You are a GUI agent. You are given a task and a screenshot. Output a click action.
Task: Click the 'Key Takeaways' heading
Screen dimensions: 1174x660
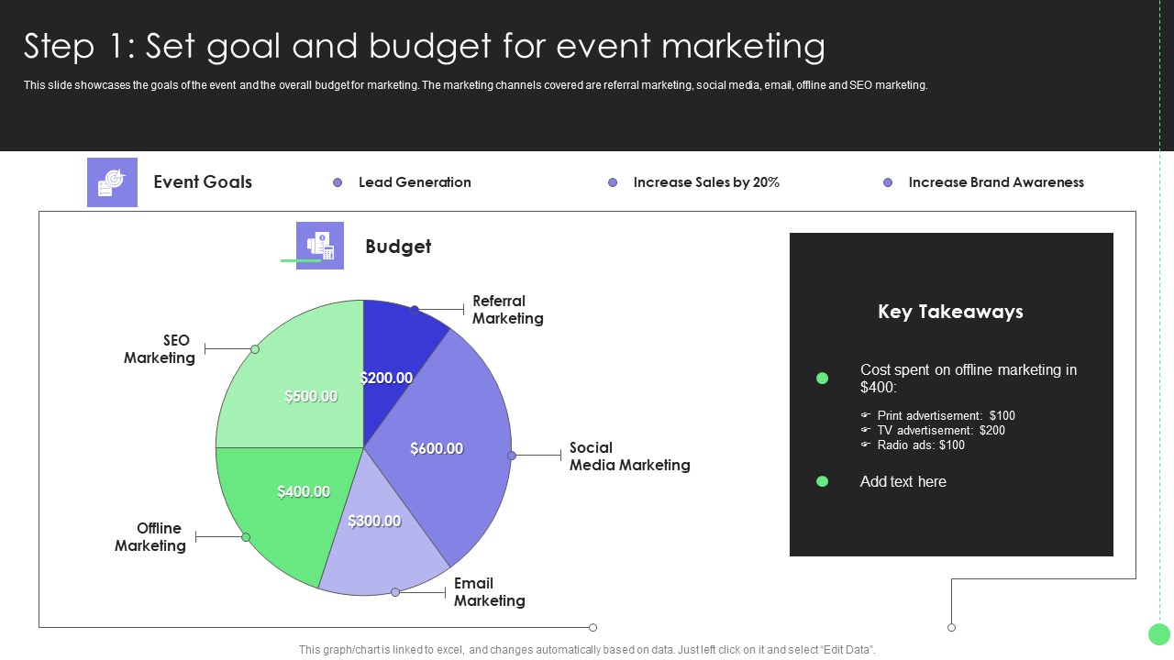[x=950, y=312]
